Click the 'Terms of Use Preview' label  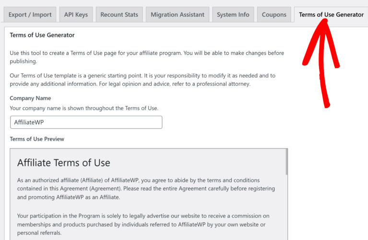[37, 139]
